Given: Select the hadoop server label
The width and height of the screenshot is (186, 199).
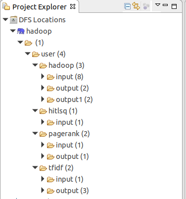Looking at the screenshot, I should pyautogui.click(x=39, y=31).
